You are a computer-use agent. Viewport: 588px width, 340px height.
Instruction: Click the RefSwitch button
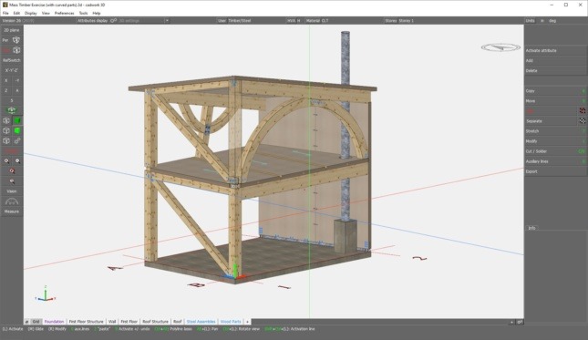12,60
